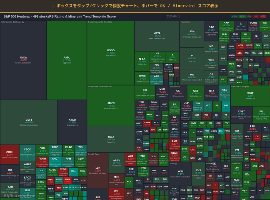
Task: Click the V Visa Inc tile
Action: click(x=192, y=58)
